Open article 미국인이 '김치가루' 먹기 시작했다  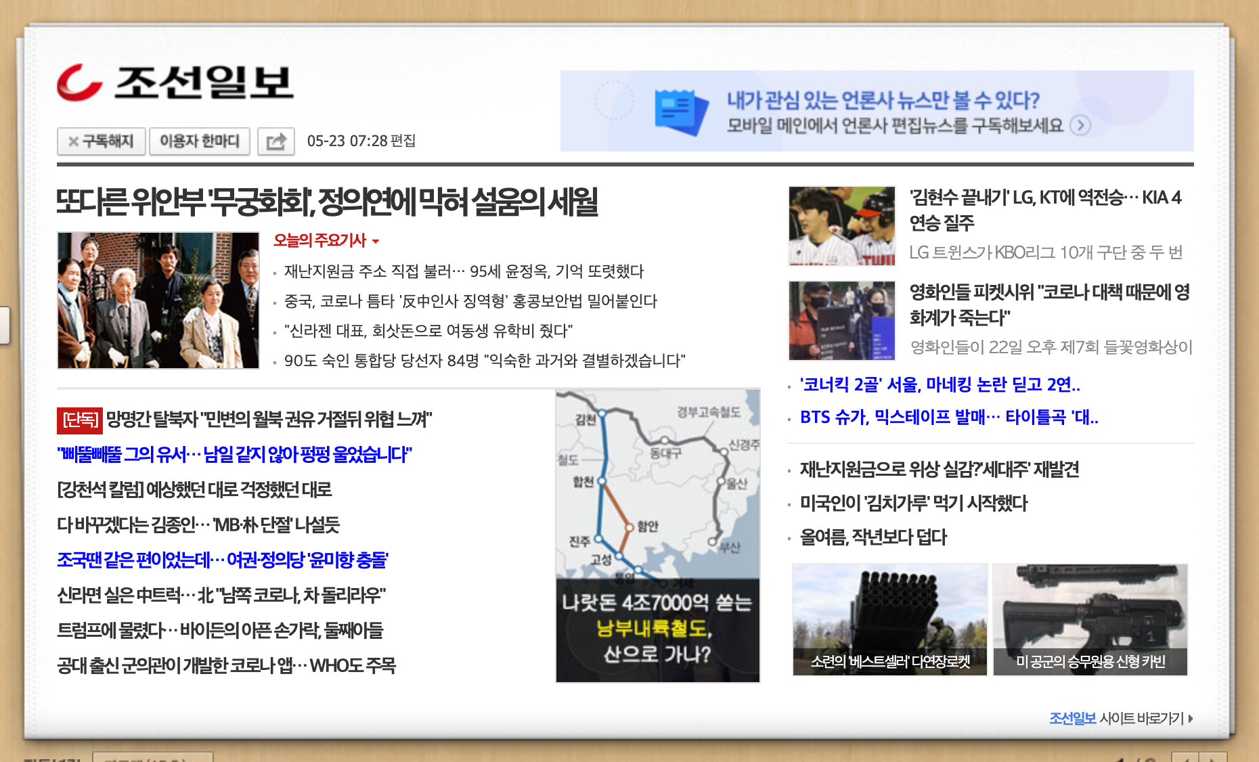click(914, 503)
